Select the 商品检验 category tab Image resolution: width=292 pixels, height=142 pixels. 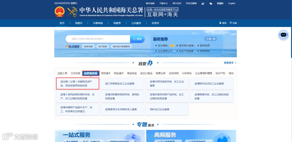132,73
